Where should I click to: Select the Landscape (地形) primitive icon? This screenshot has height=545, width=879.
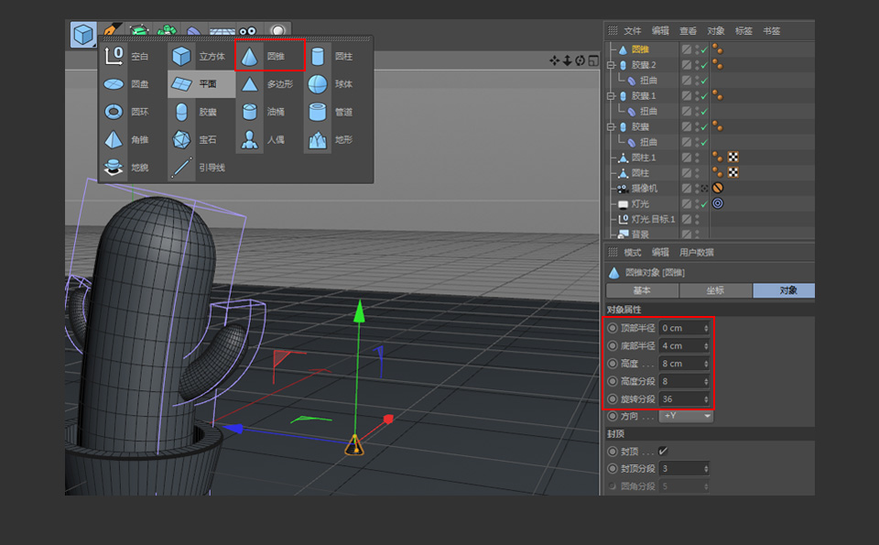pos(318,140)
